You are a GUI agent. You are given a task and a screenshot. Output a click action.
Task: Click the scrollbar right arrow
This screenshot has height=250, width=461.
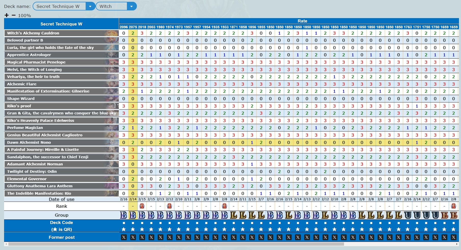[x=457, y=244]
